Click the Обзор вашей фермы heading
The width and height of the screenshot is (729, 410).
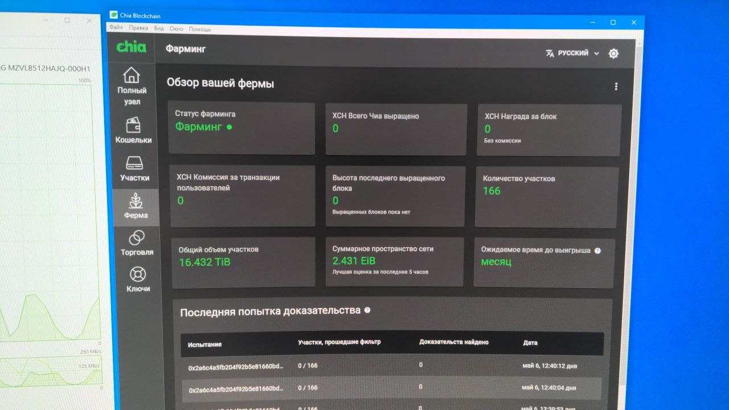pos(220,83)
